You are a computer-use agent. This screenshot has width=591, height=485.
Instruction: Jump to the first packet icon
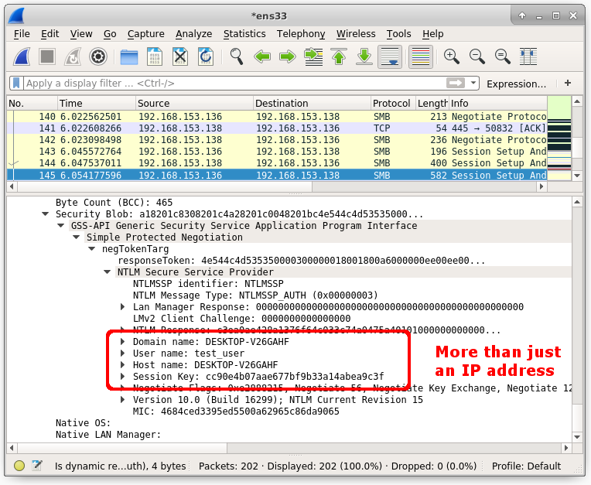(338, 56)
